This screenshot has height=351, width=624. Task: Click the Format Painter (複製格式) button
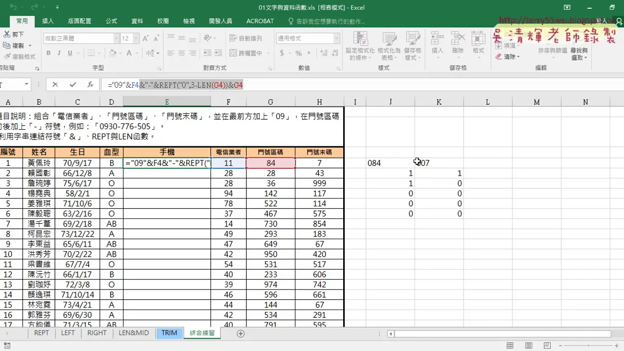coord(19,57)
